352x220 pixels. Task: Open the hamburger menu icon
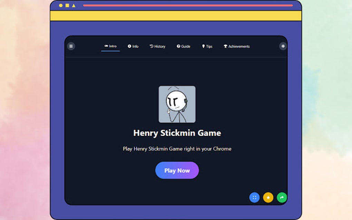tap(71, 46)
